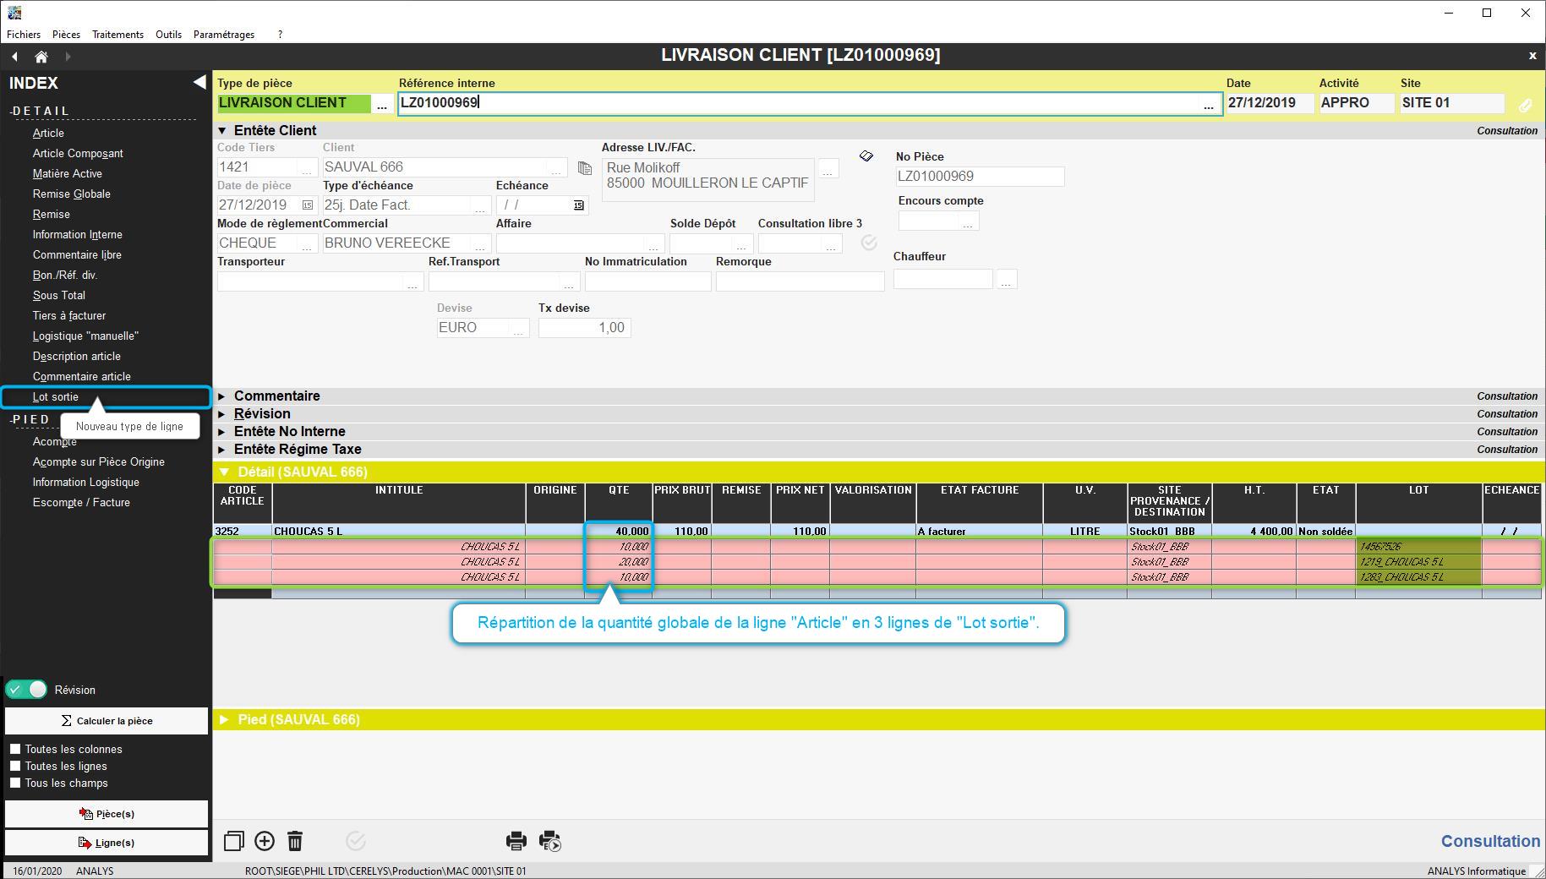Go to the Home screen icon
This screenshot has height=879, width=1546.
(x=41, y=57)
